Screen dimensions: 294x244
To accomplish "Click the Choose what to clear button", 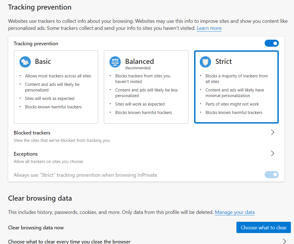I will (x=264, y=228).
